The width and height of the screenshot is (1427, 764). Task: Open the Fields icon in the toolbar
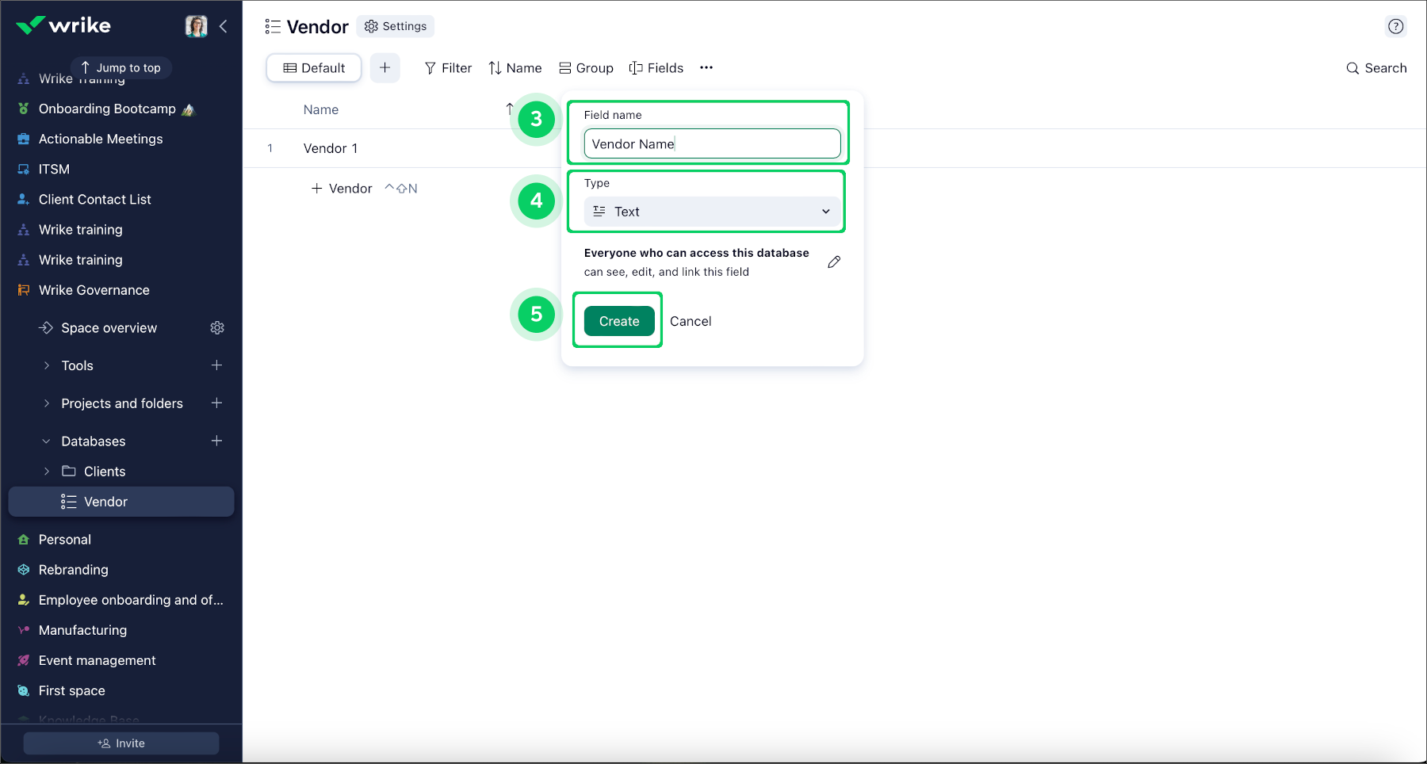[636, 67]
